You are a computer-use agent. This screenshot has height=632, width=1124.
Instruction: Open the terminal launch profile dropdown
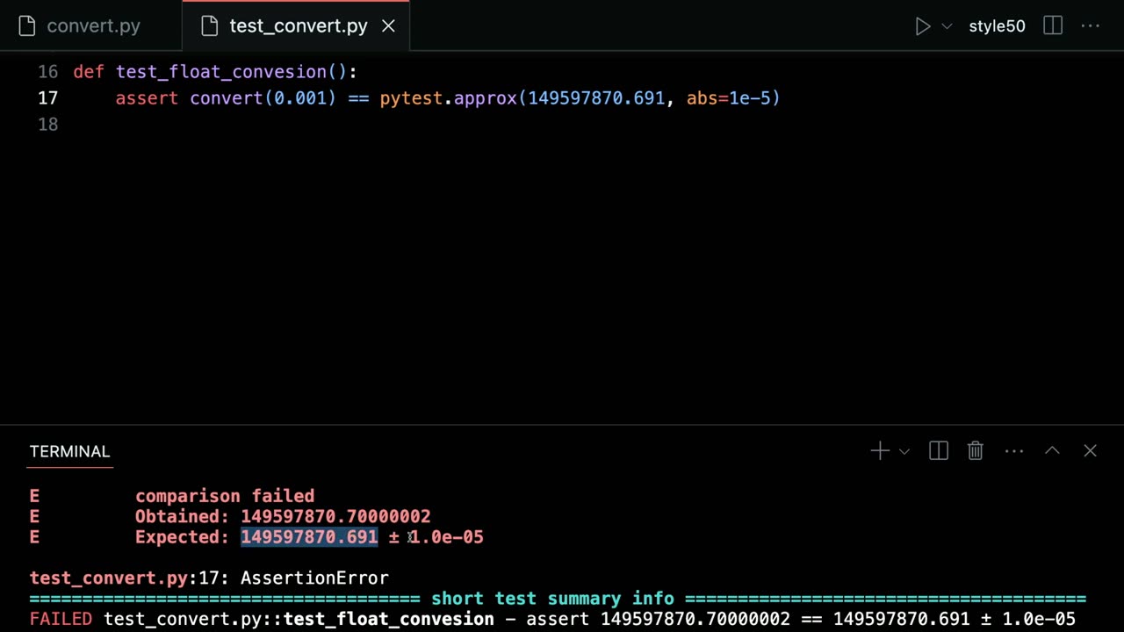[x=904, y=451]
